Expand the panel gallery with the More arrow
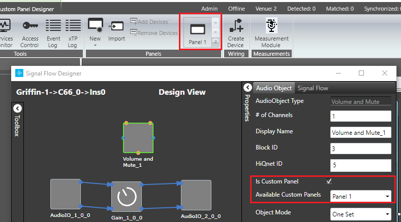This screenshot has width=401, height=222. pyautogui.click(x=215, y=42)
